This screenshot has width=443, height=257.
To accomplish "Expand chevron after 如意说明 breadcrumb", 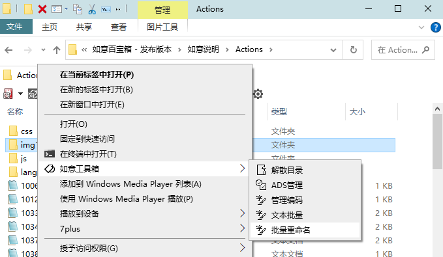I will point(227,50).
